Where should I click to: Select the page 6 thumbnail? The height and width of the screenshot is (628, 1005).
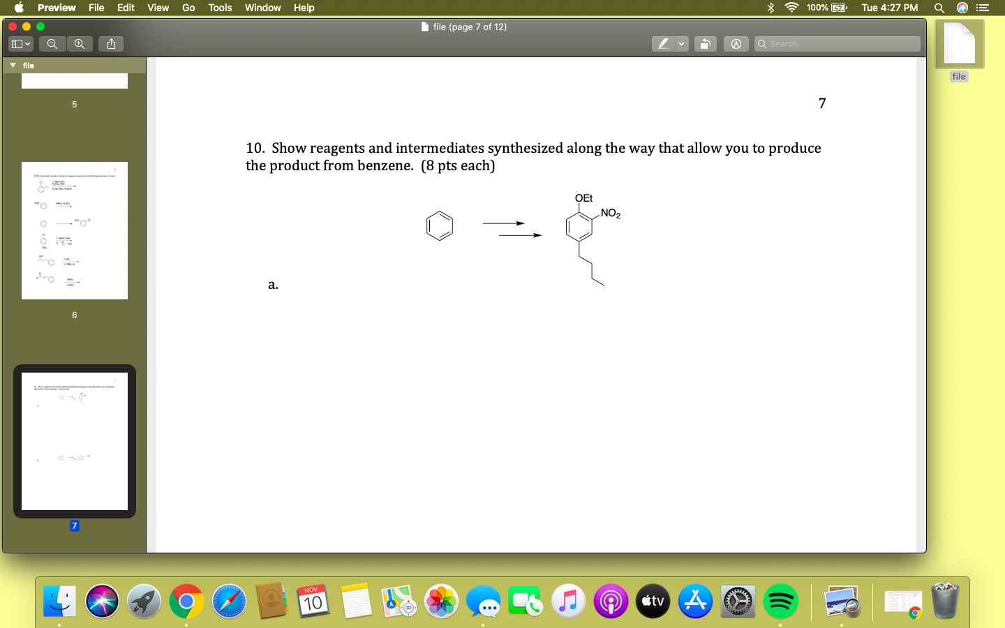(75, 230)
